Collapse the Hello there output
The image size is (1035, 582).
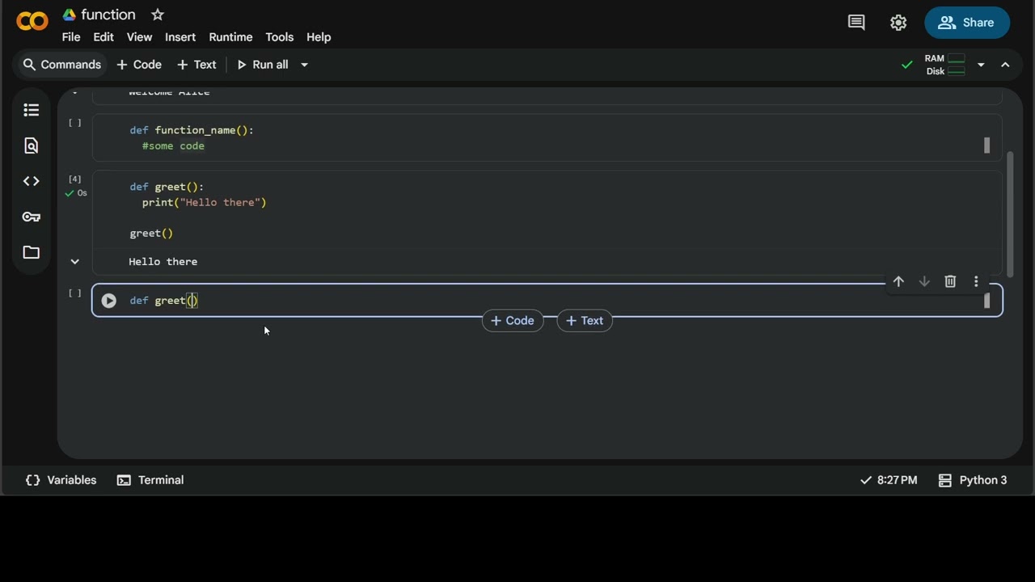point(74,262)
